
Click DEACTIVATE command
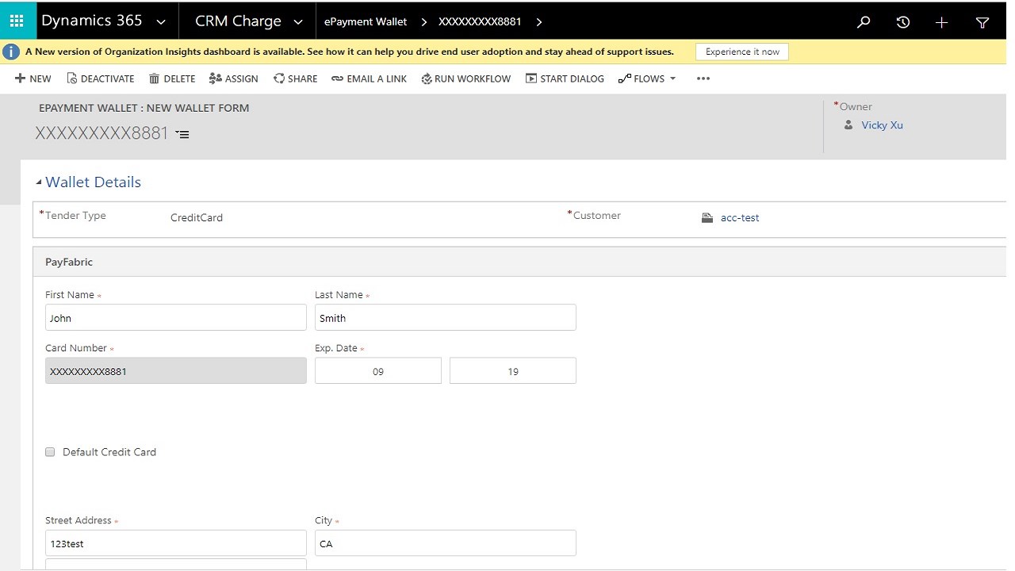click(101, 79)
